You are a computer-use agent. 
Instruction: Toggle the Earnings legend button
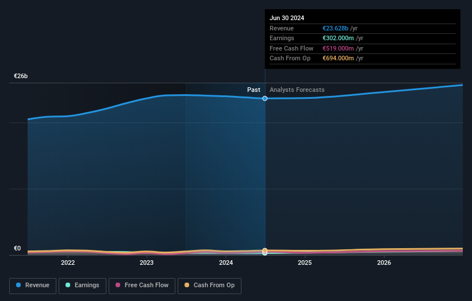(82, 285)
